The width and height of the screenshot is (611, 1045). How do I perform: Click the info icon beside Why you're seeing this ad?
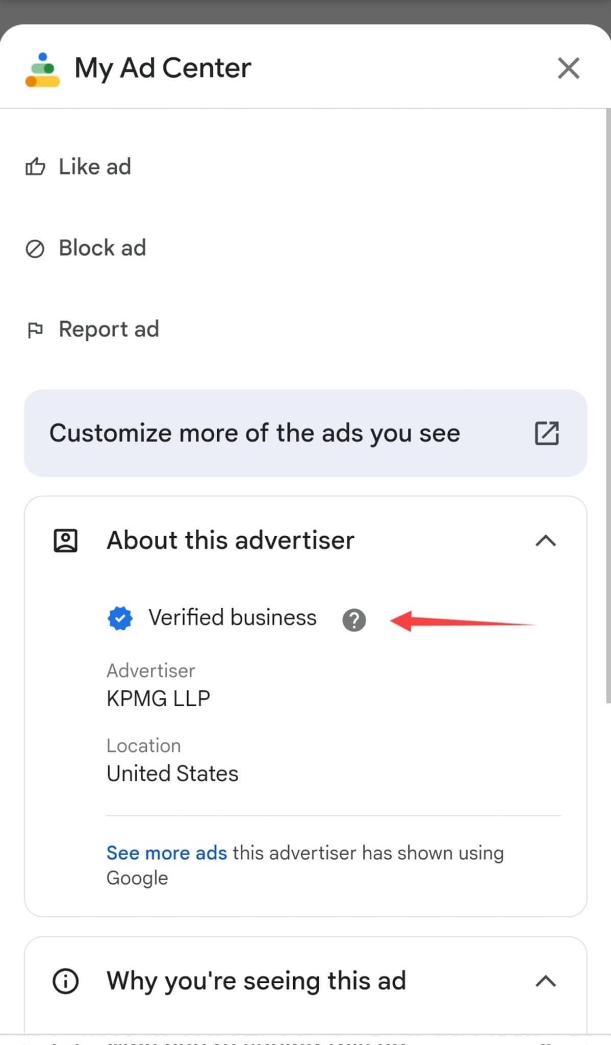66,981
